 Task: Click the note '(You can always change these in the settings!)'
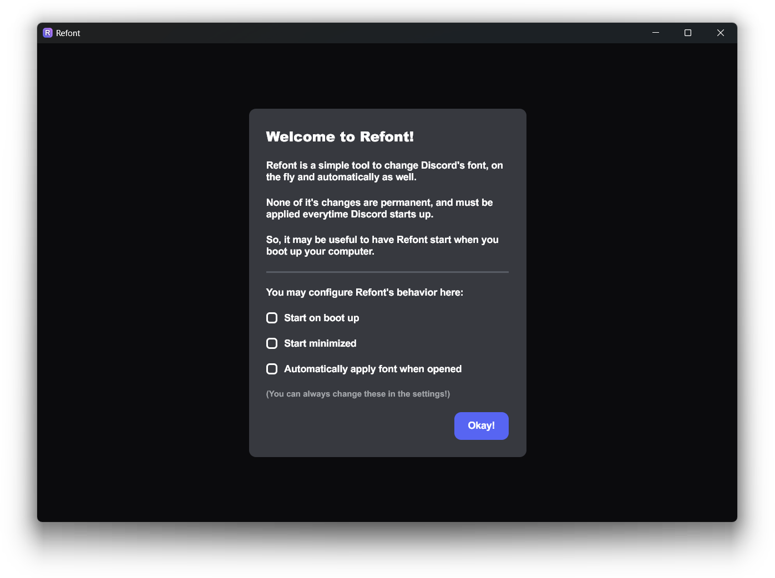[358, 394]
